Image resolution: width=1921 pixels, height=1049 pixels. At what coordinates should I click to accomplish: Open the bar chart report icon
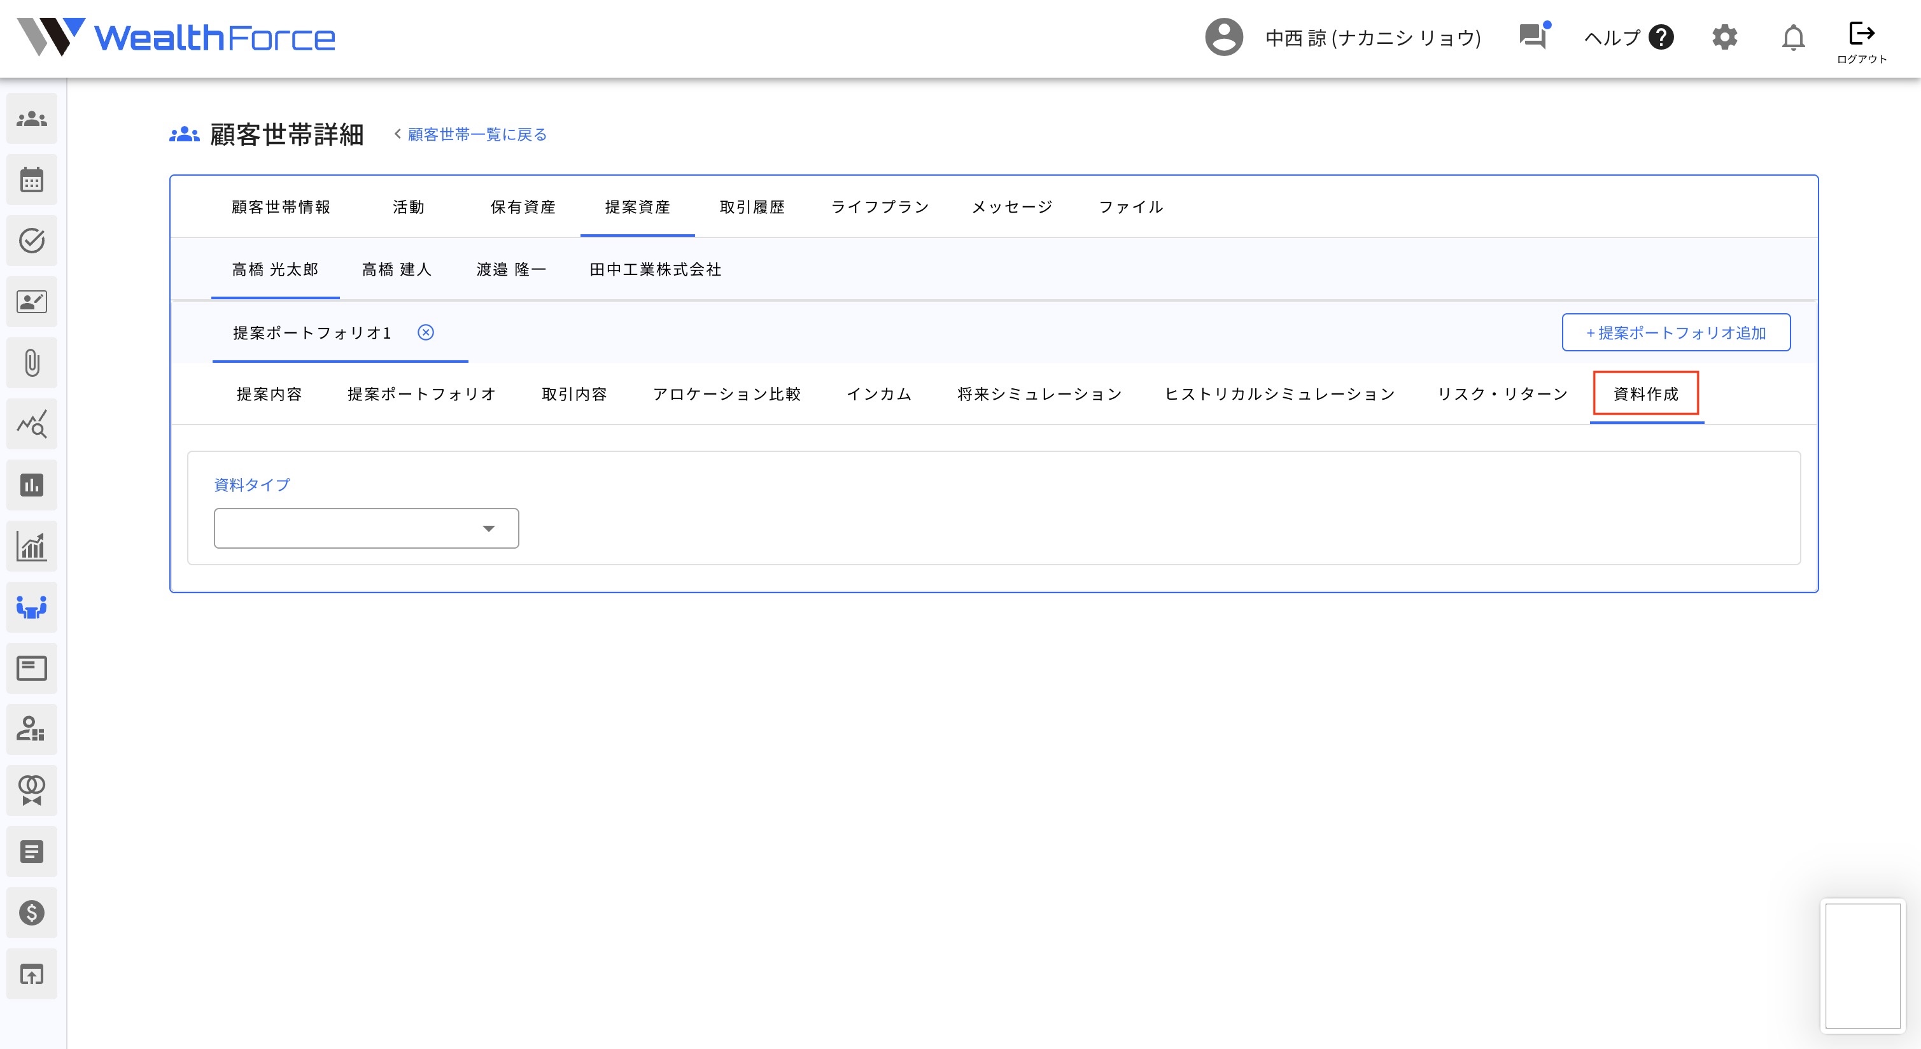click(32, 486)
